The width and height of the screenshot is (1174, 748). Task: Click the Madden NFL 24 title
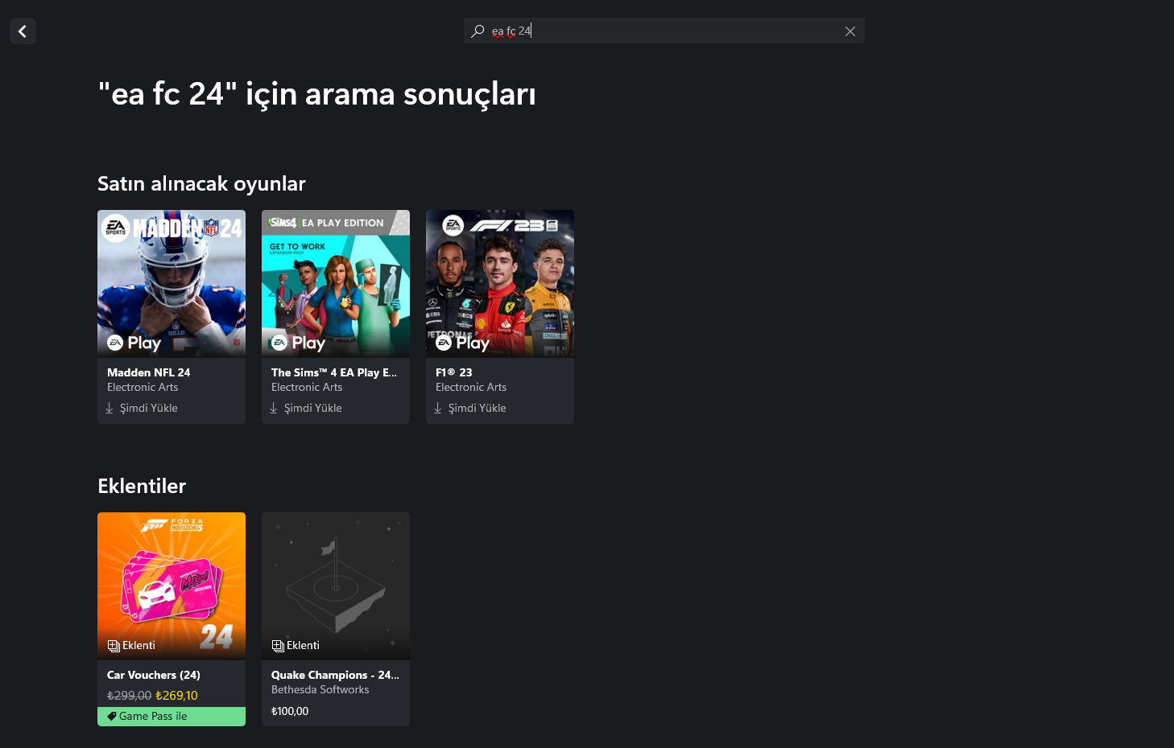pos(149,372)
